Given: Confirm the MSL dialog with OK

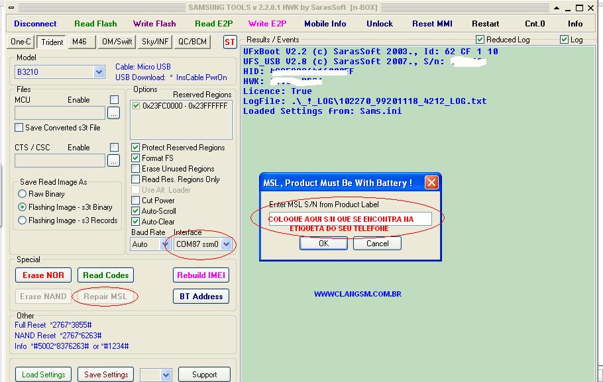Looking at the screenshot, I should click(323, 243).
